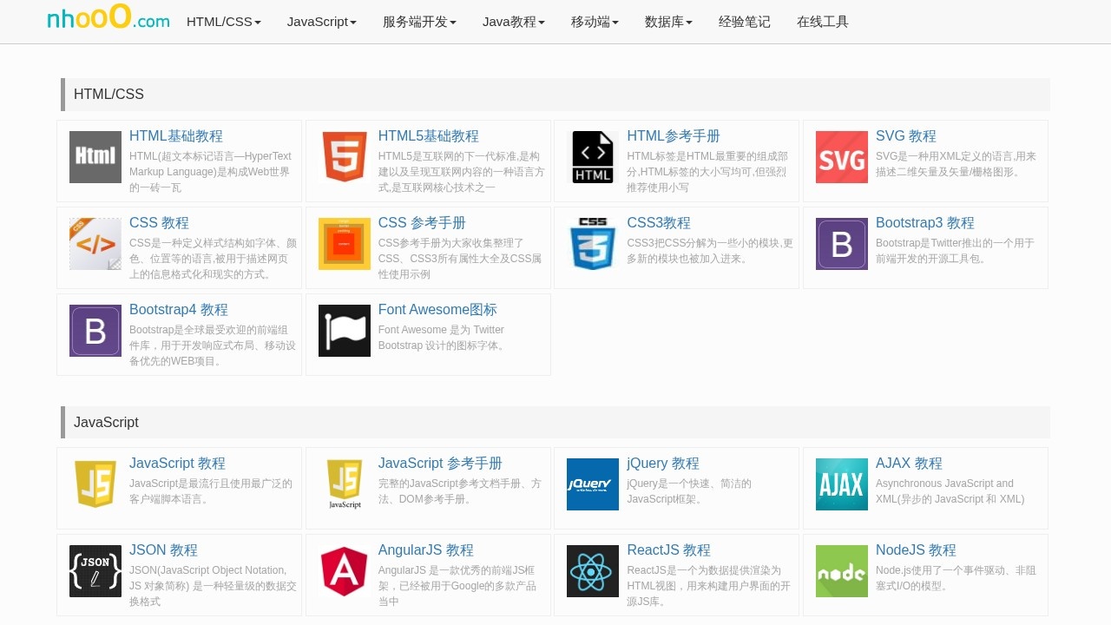Click the Font Awesome flag icon
The height and width of the screenshot is (625, 1111).
[x=344, y=331]
